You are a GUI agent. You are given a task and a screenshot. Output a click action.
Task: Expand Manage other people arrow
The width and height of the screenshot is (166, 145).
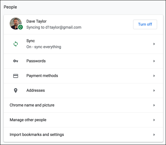tap(154, 120)
